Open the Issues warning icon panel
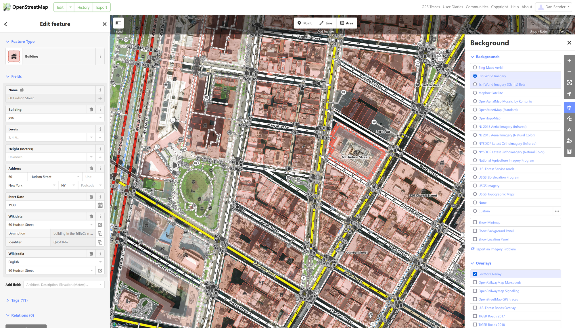This screenshot has height=328, width=575. pyautogui.click(x=569, y=130)
